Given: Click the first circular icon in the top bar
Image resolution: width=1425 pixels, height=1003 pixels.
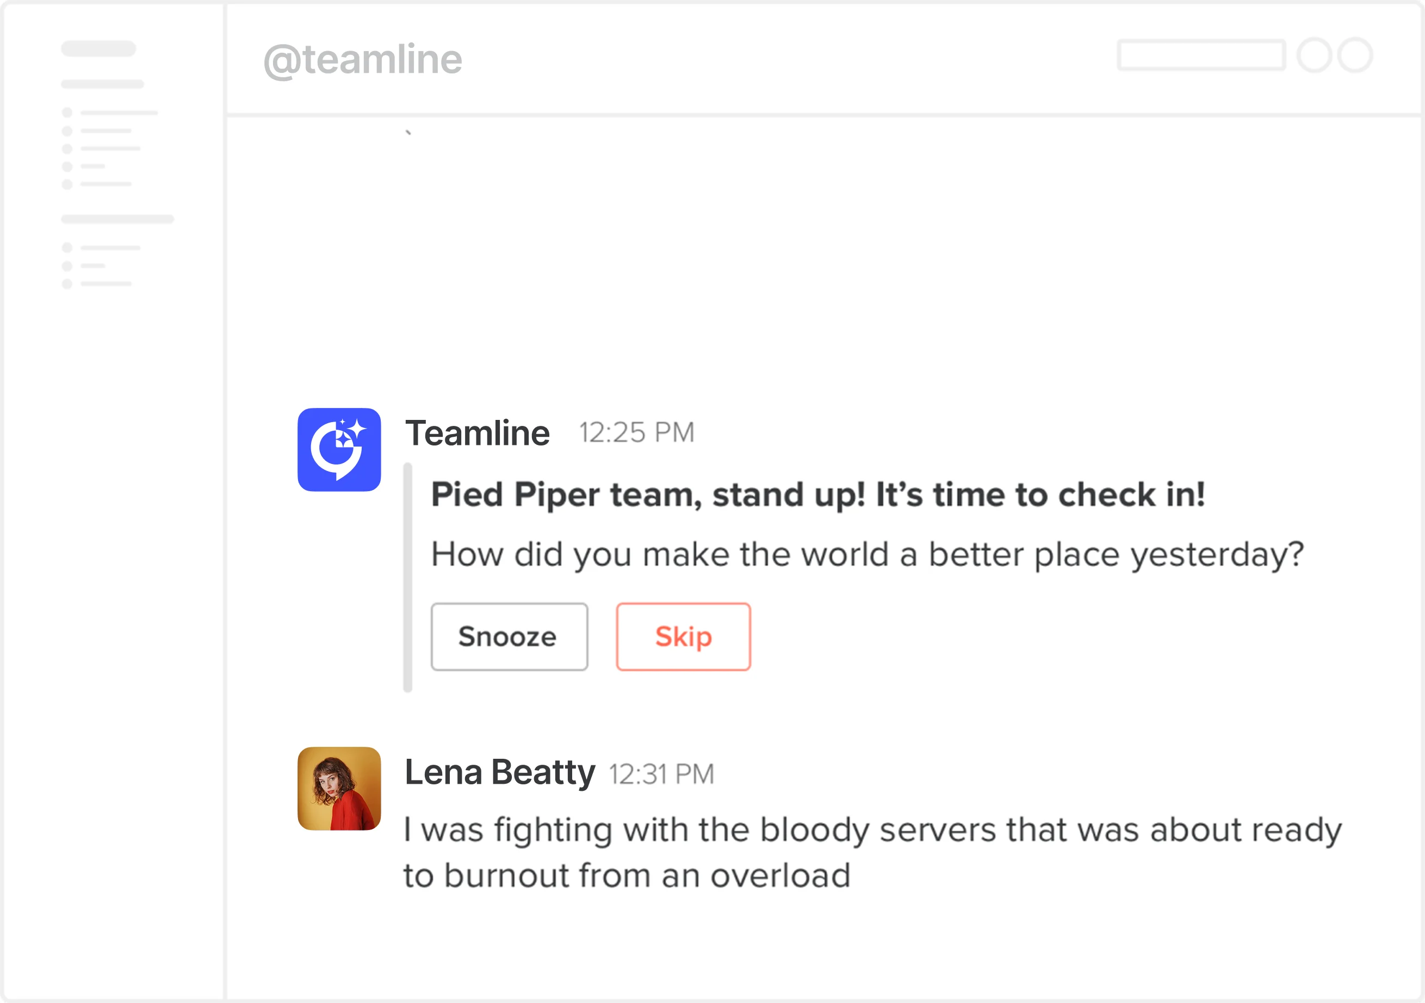Looking at the screenshot, I should click(x=1315, y=55).
